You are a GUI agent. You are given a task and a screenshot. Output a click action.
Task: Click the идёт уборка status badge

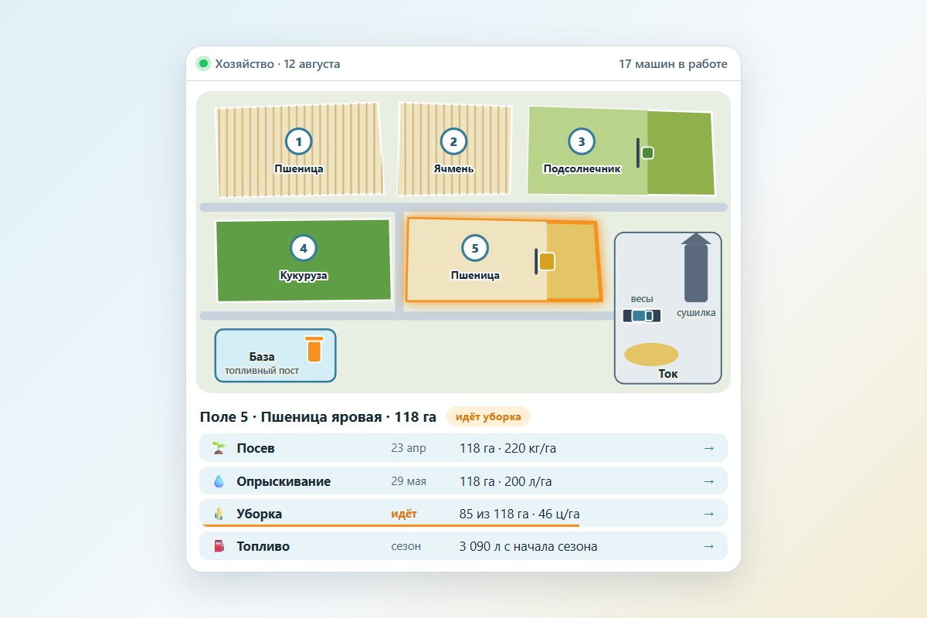tap(488, 417)
